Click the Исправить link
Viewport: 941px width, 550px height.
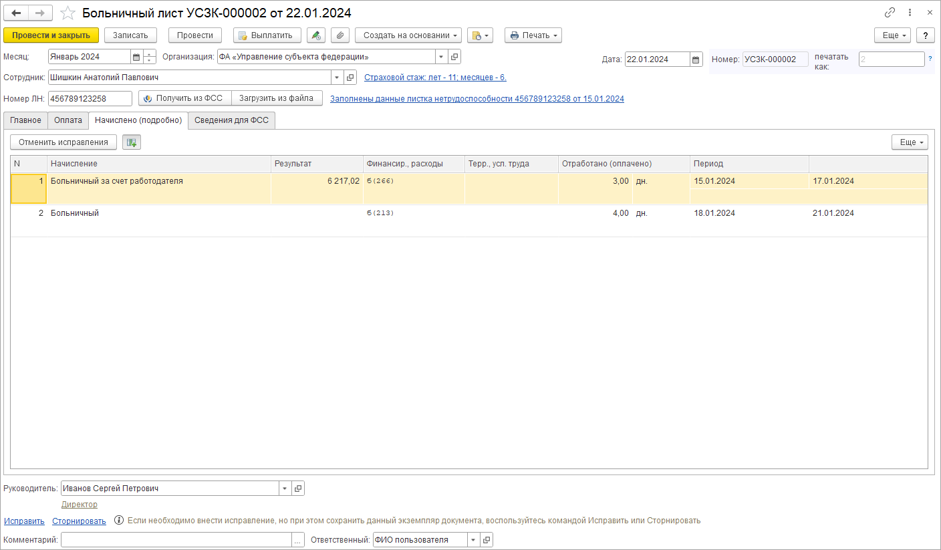[x=24, y=521]
